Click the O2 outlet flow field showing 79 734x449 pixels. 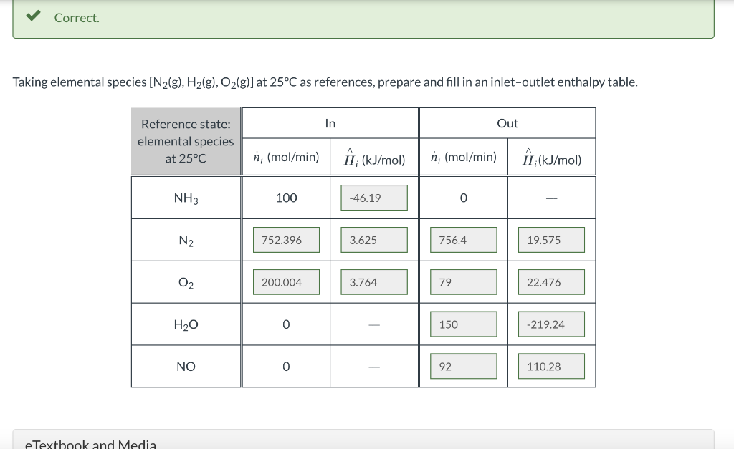(463, 282)
